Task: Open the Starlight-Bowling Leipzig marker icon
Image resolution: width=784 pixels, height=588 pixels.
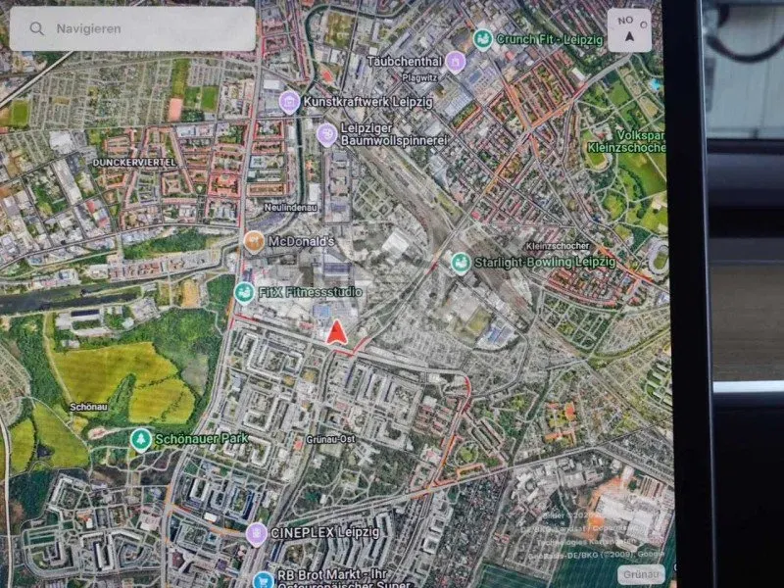Action: tap(461, 263)
